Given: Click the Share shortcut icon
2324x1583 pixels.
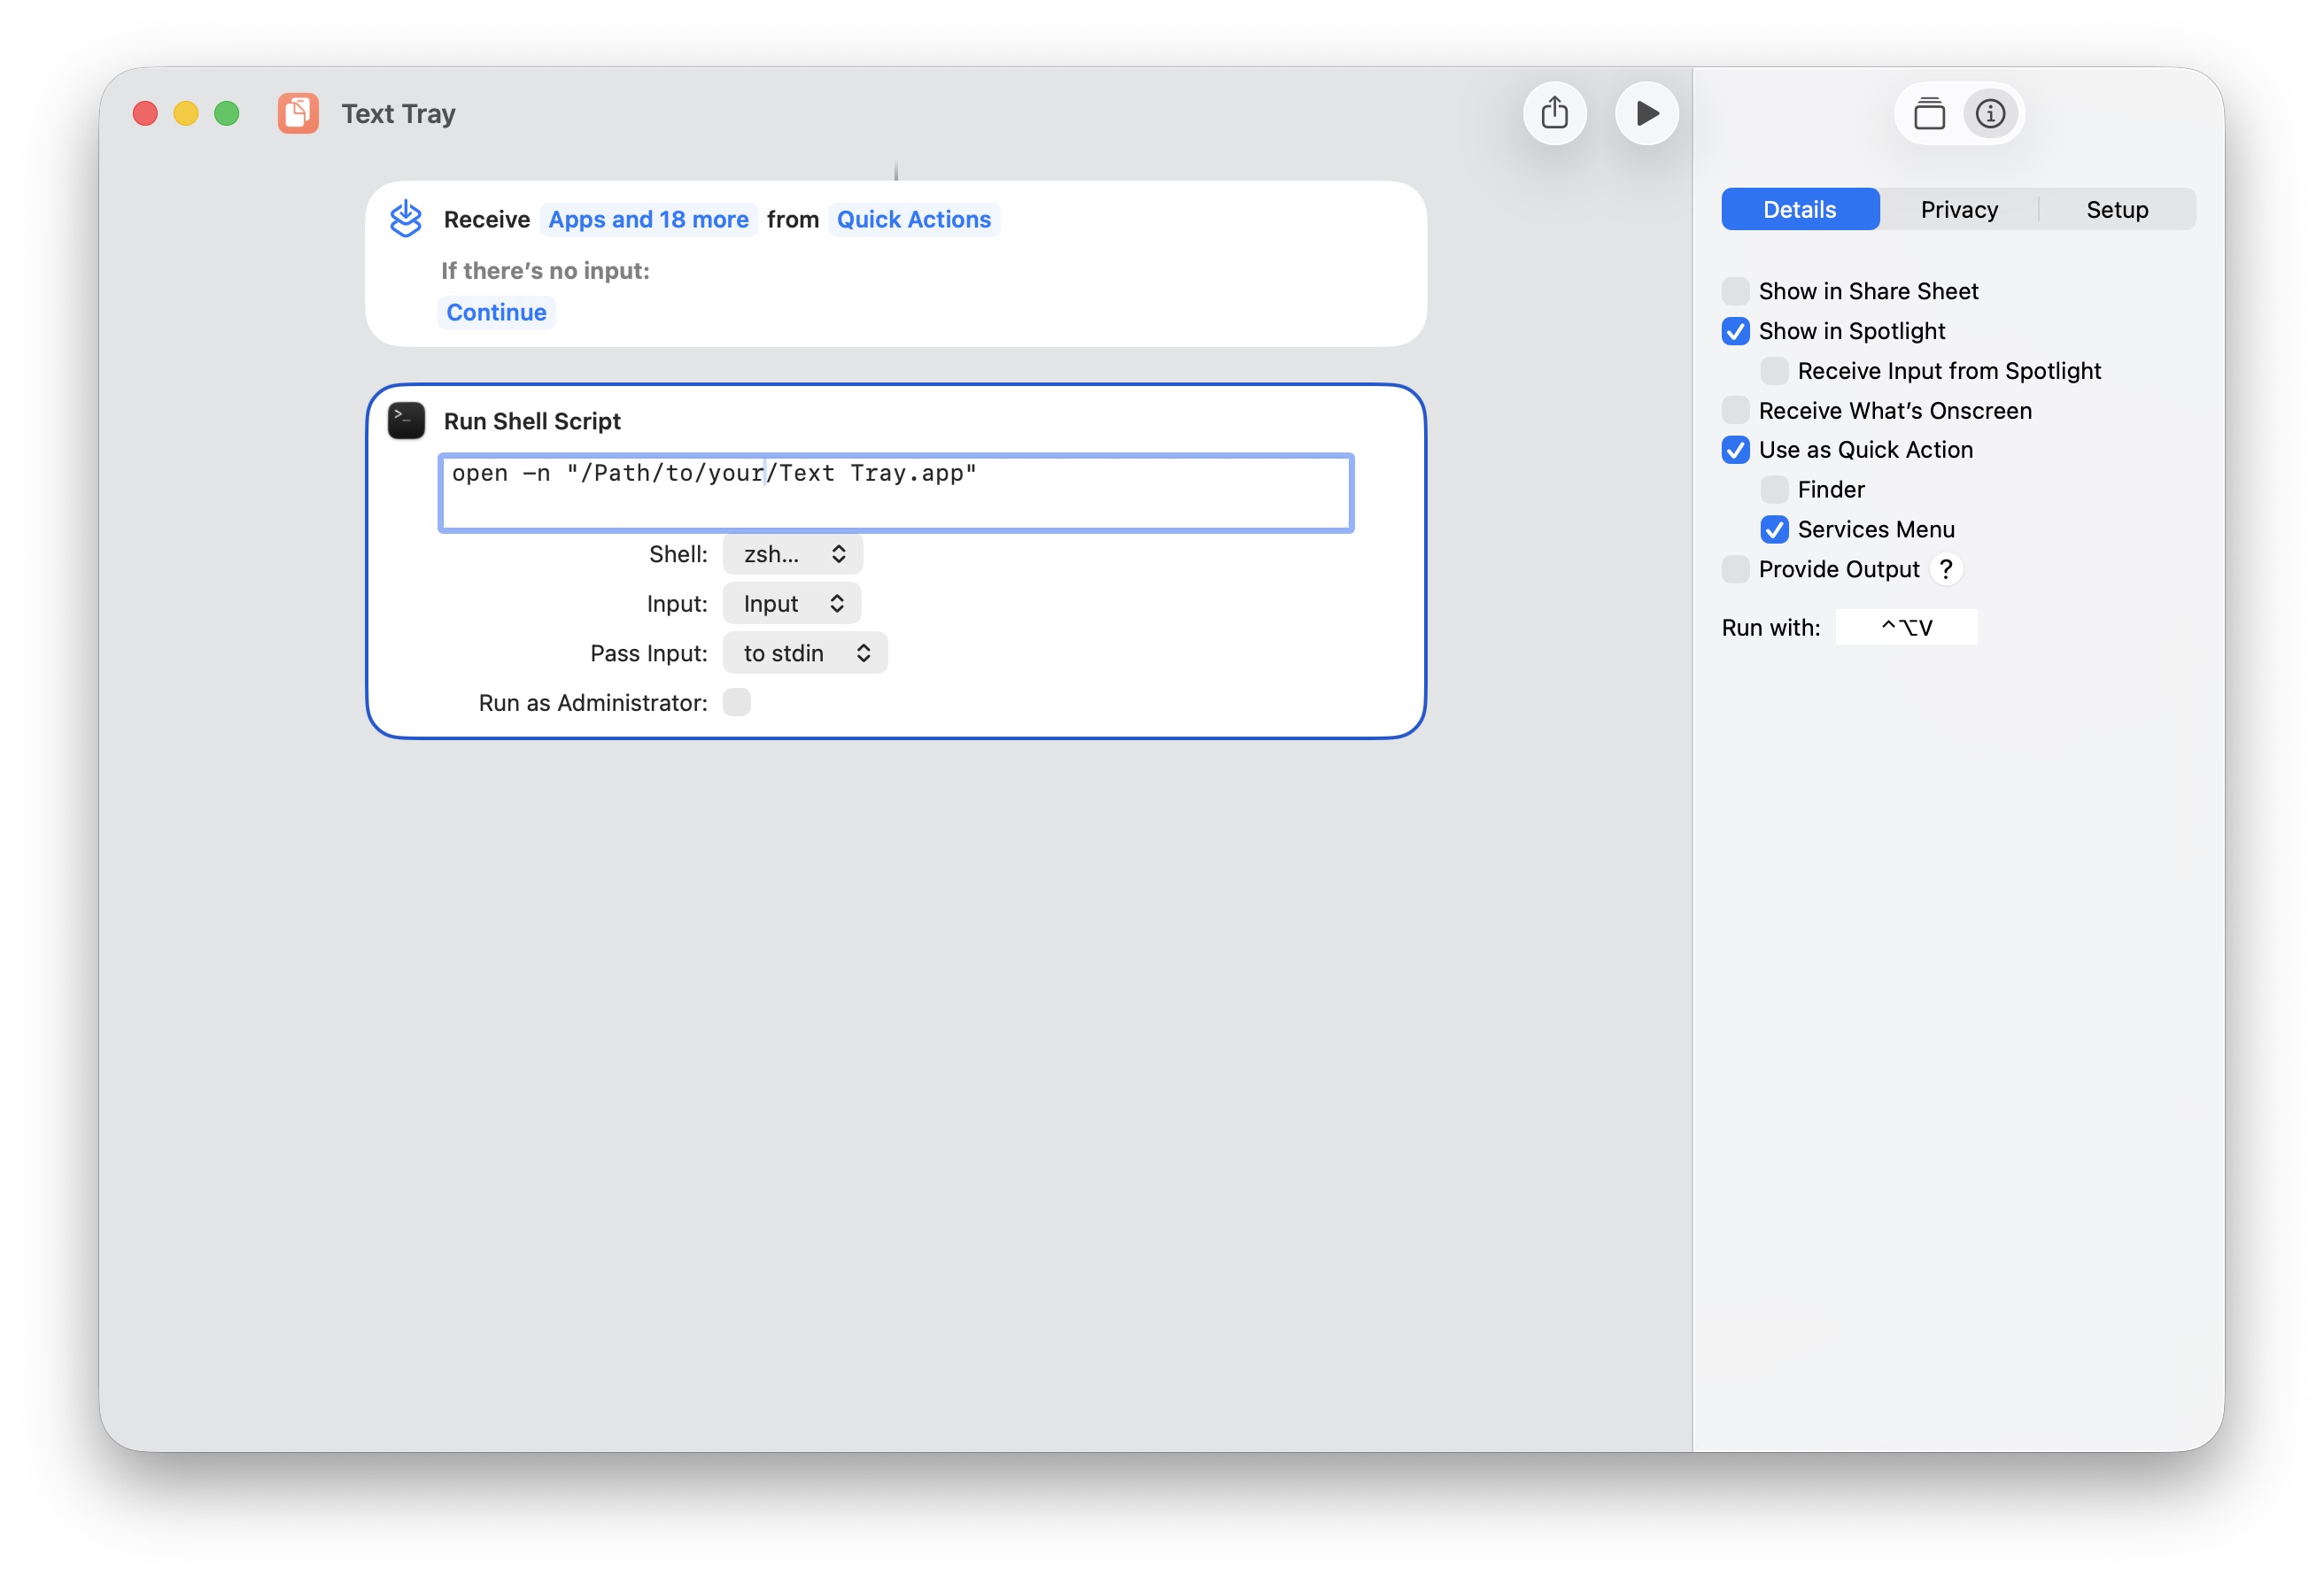Looking at the screenshot, I should click(1554, 113).
